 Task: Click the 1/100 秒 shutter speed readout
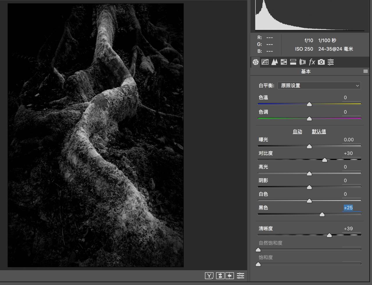point(327,41)
